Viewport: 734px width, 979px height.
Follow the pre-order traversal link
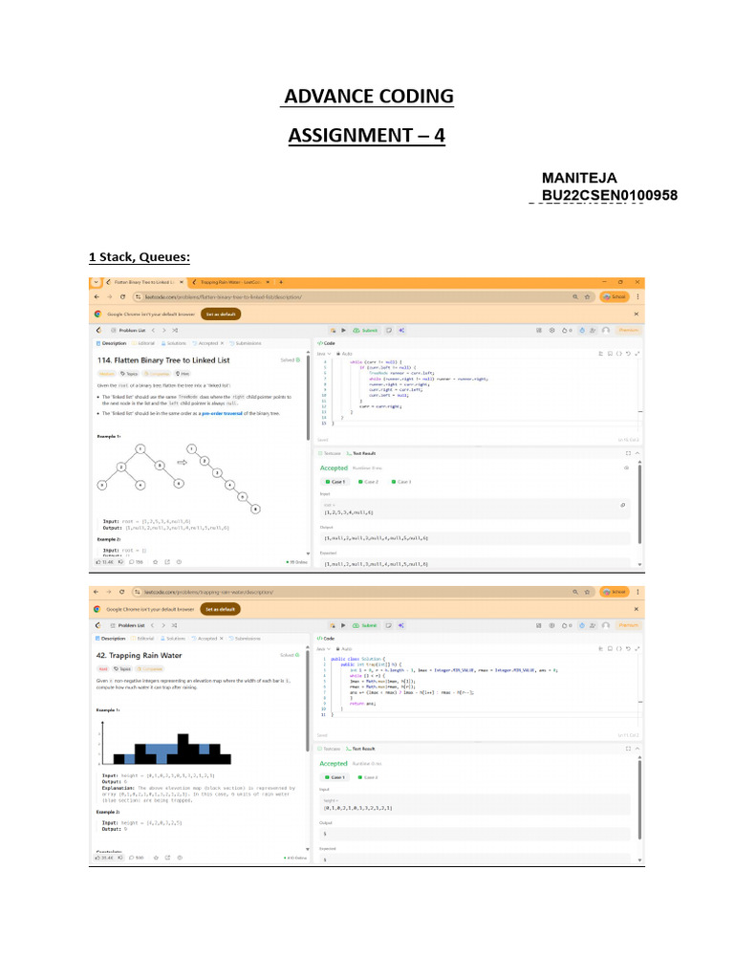[222, 413]
